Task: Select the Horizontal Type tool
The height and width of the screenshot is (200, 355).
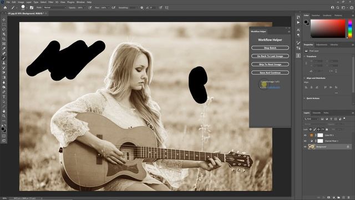Action: pyautogui.click(x=4, y=97)
